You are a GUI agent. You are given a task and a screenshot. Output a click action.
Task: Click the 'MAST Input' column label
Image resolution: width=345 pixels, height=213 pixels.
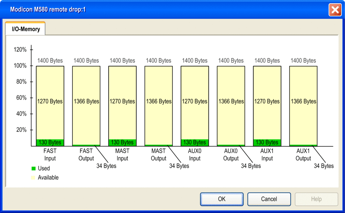pyautogui.click(x=122, y=154)
